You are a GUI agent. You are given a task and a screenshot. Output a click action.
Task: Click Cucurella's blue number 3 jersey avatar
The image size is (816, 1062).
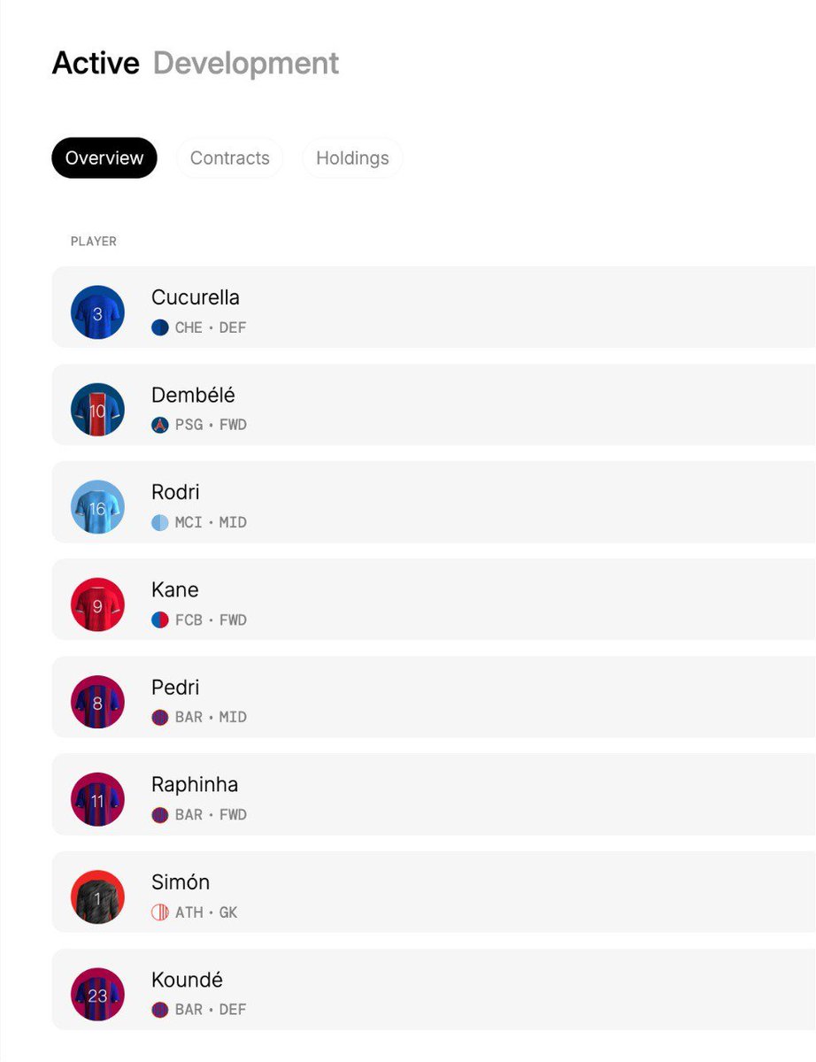pyautogui.click(x=97, y=312)
